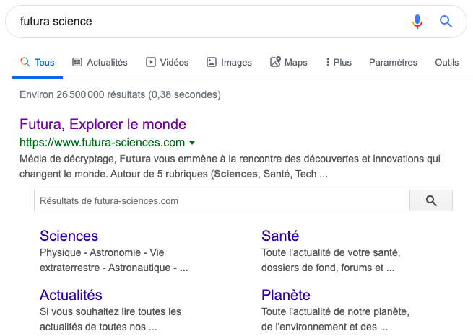Click the picture icon beside Images
The height and width of the screenshot is (336, 473).
click(212, 62)
